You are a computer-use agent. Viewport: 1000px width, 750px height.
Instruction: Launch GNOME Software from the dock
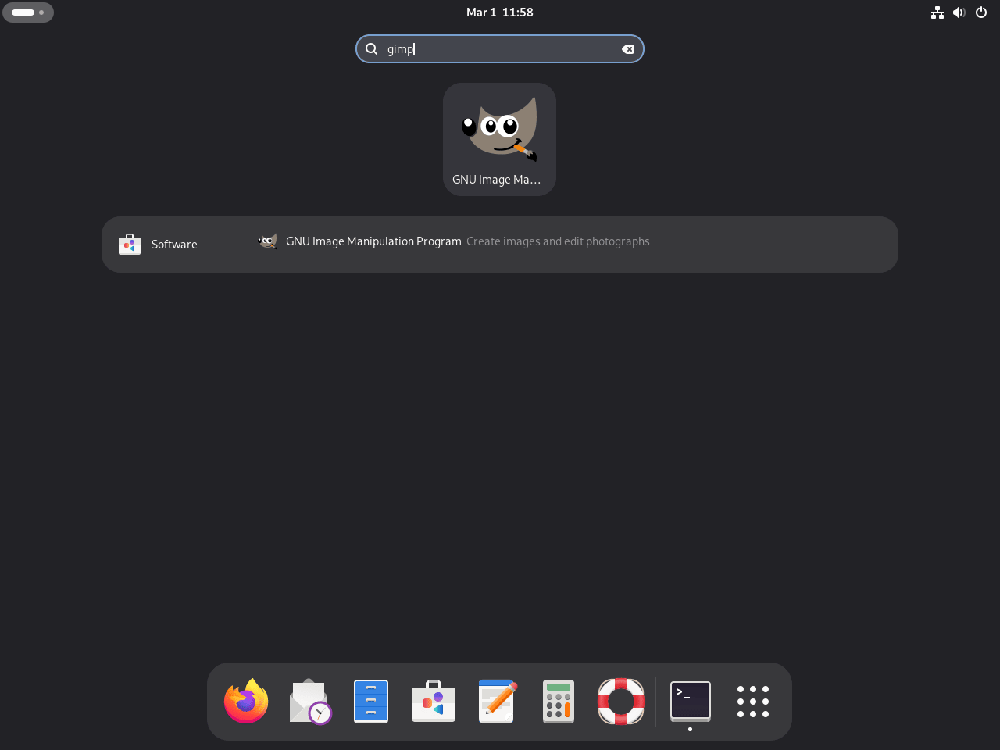point(433,701)
